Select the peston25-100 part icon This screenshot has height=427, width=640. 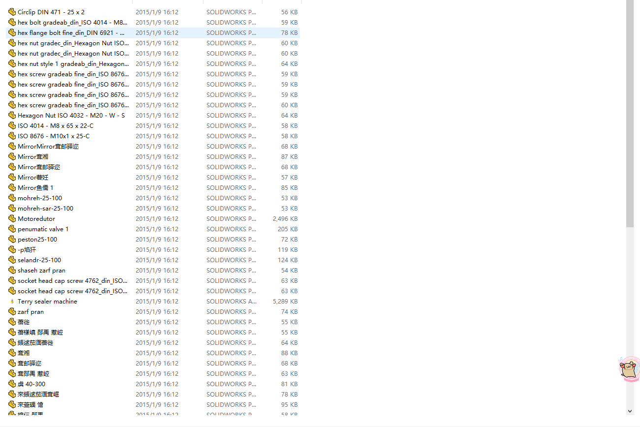tap(12, 239)
